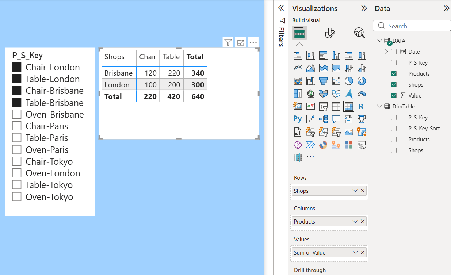Select the globe Map visual
The height and width of the screenshot is (275, 451).
click(x=310, y=94)
